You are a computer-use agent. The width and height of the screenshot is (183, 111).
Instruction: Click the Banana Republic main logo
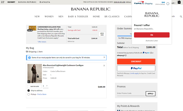point(91,9)
